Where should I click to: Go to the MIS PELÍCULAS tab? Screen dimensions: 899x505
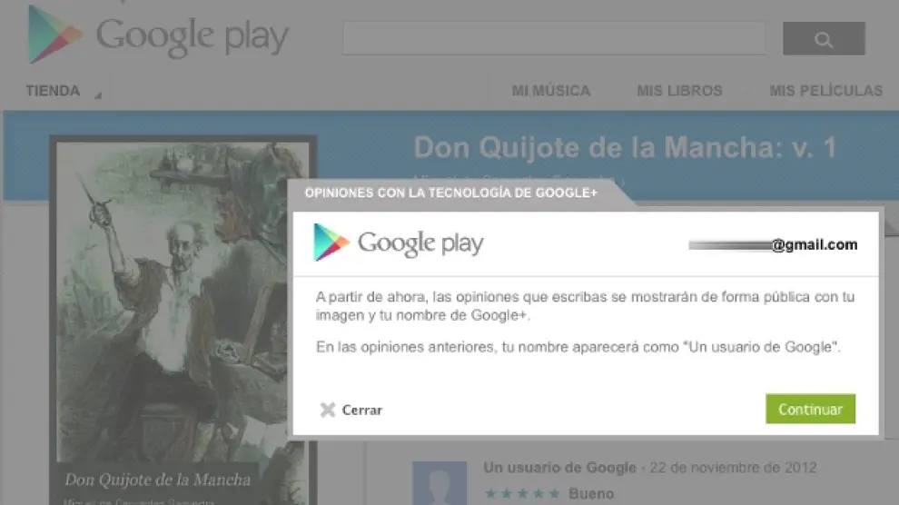[825, 91]
